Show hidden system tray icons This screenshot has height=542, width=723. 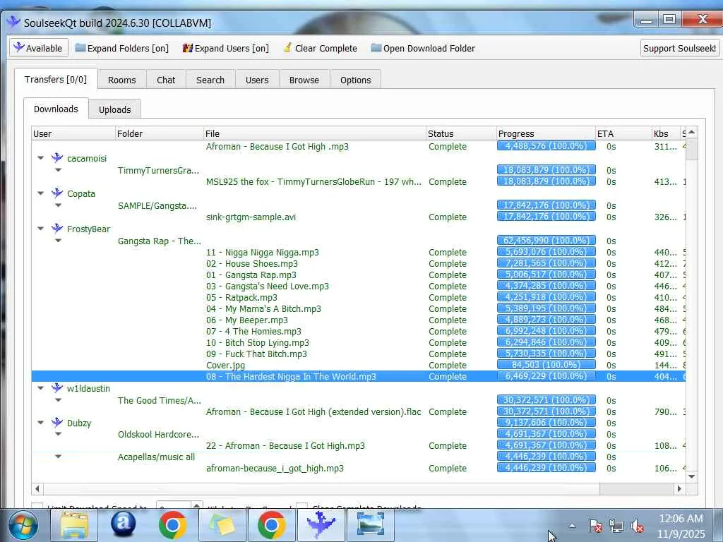coord(572,525)
